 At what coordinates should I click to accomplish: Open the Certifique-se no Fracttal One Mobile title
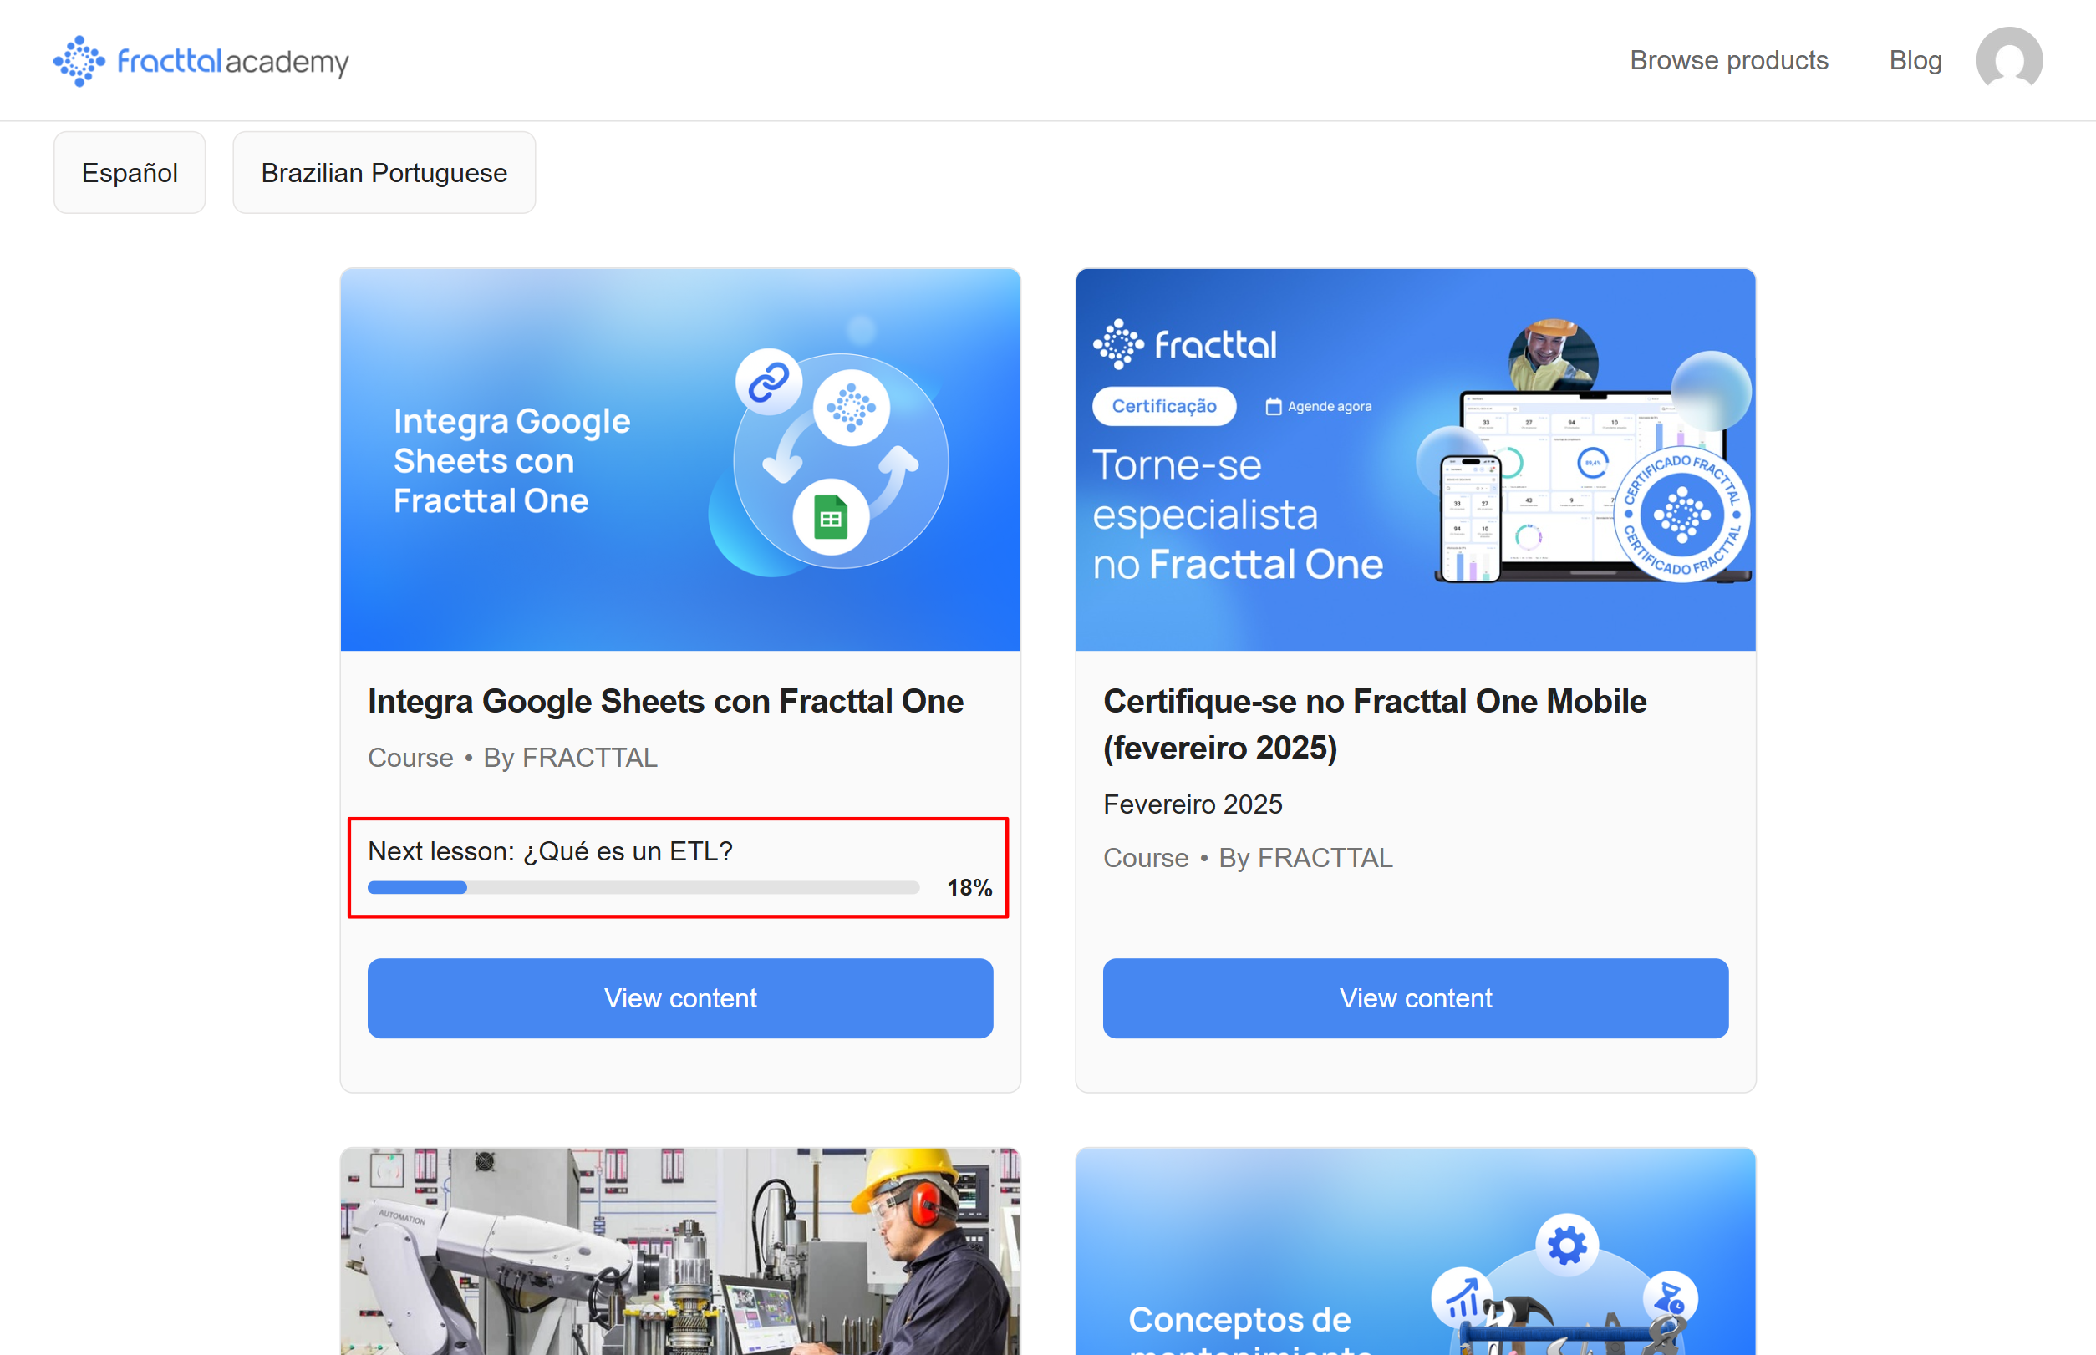coord(1374,724)
